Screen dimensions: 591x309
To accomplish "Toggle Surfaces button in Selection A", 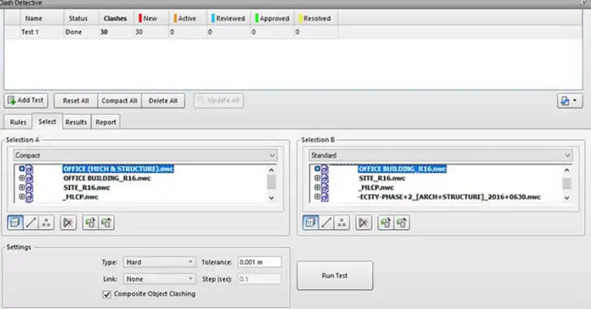I will pos(15,223).
